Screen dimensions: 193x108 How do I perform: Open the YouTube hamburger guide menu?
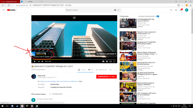[x=4, y=10]
